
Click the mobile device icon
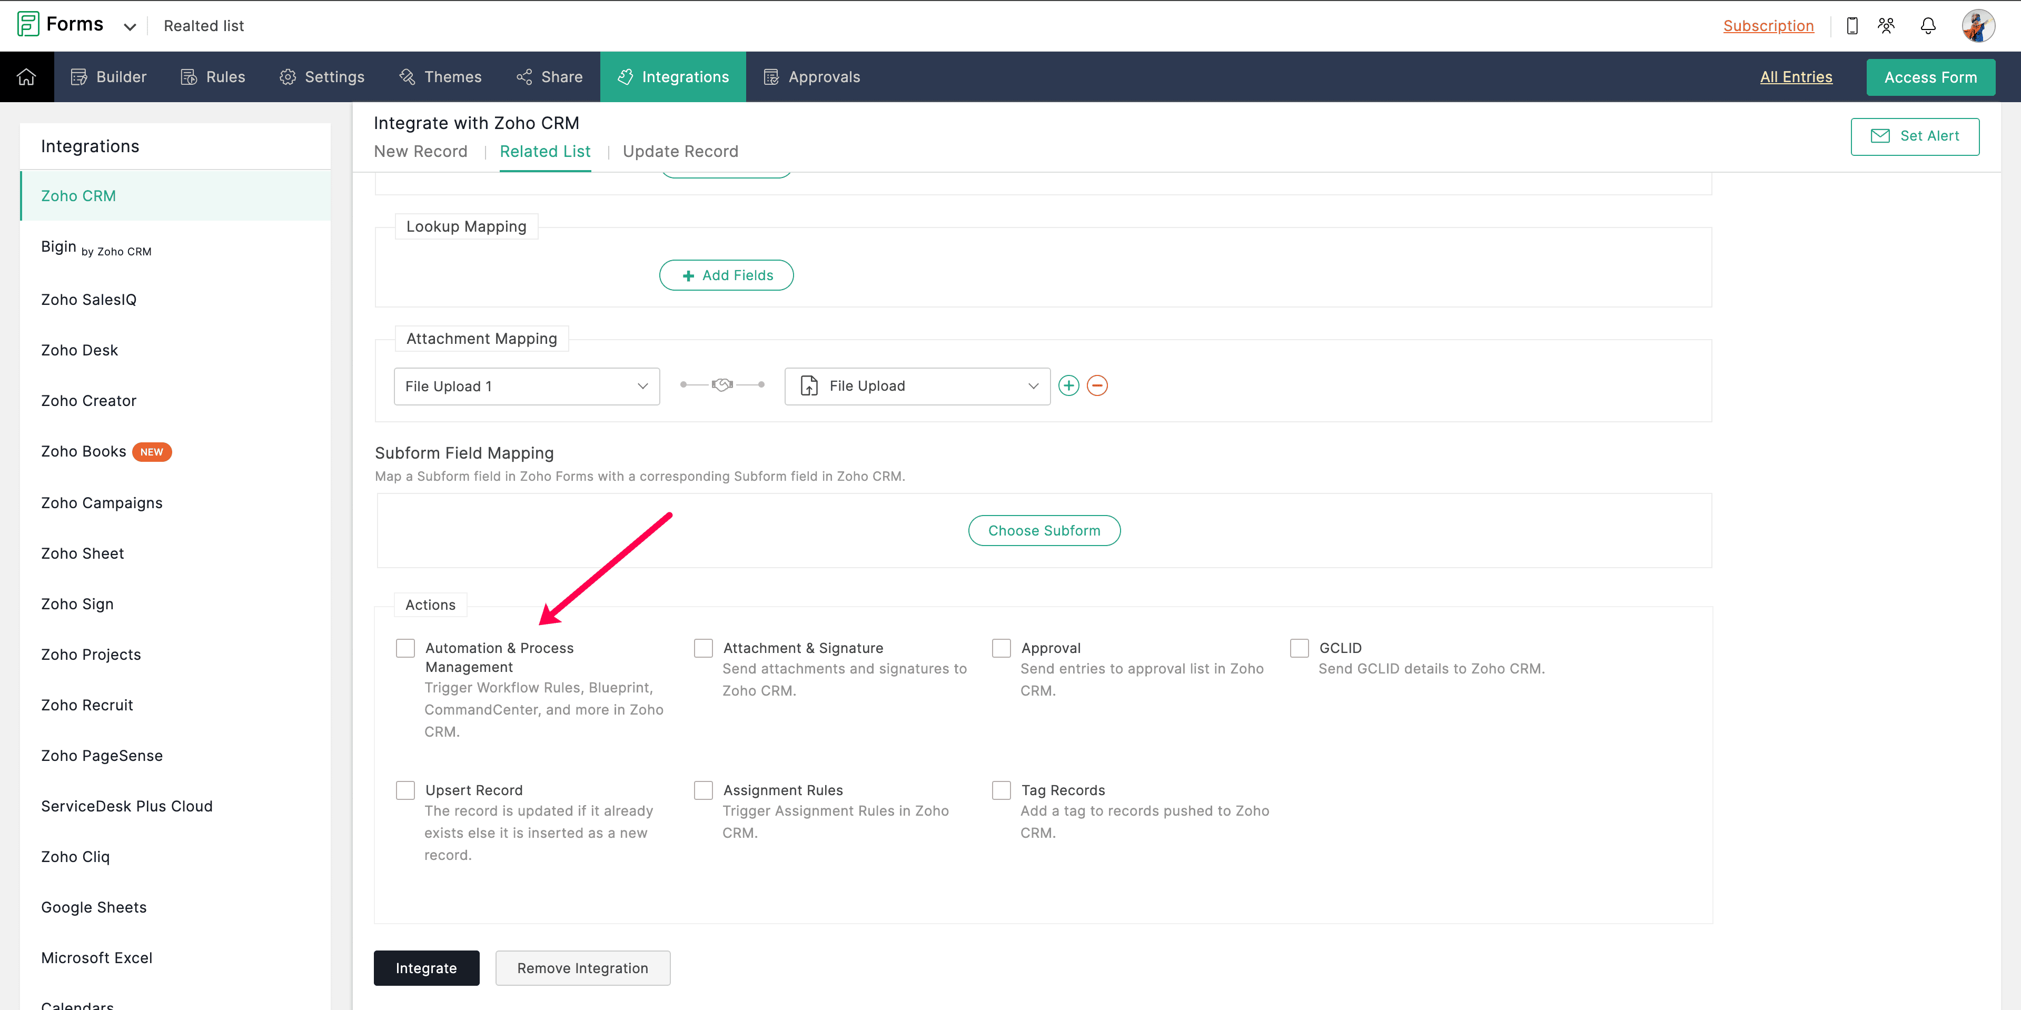pyautogui.click(x=1852, y=26)
